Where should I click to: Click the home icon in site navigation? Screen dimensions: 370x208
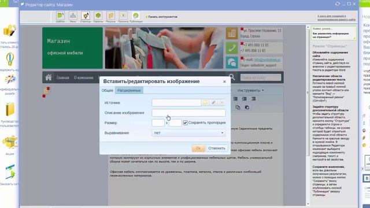49,77
